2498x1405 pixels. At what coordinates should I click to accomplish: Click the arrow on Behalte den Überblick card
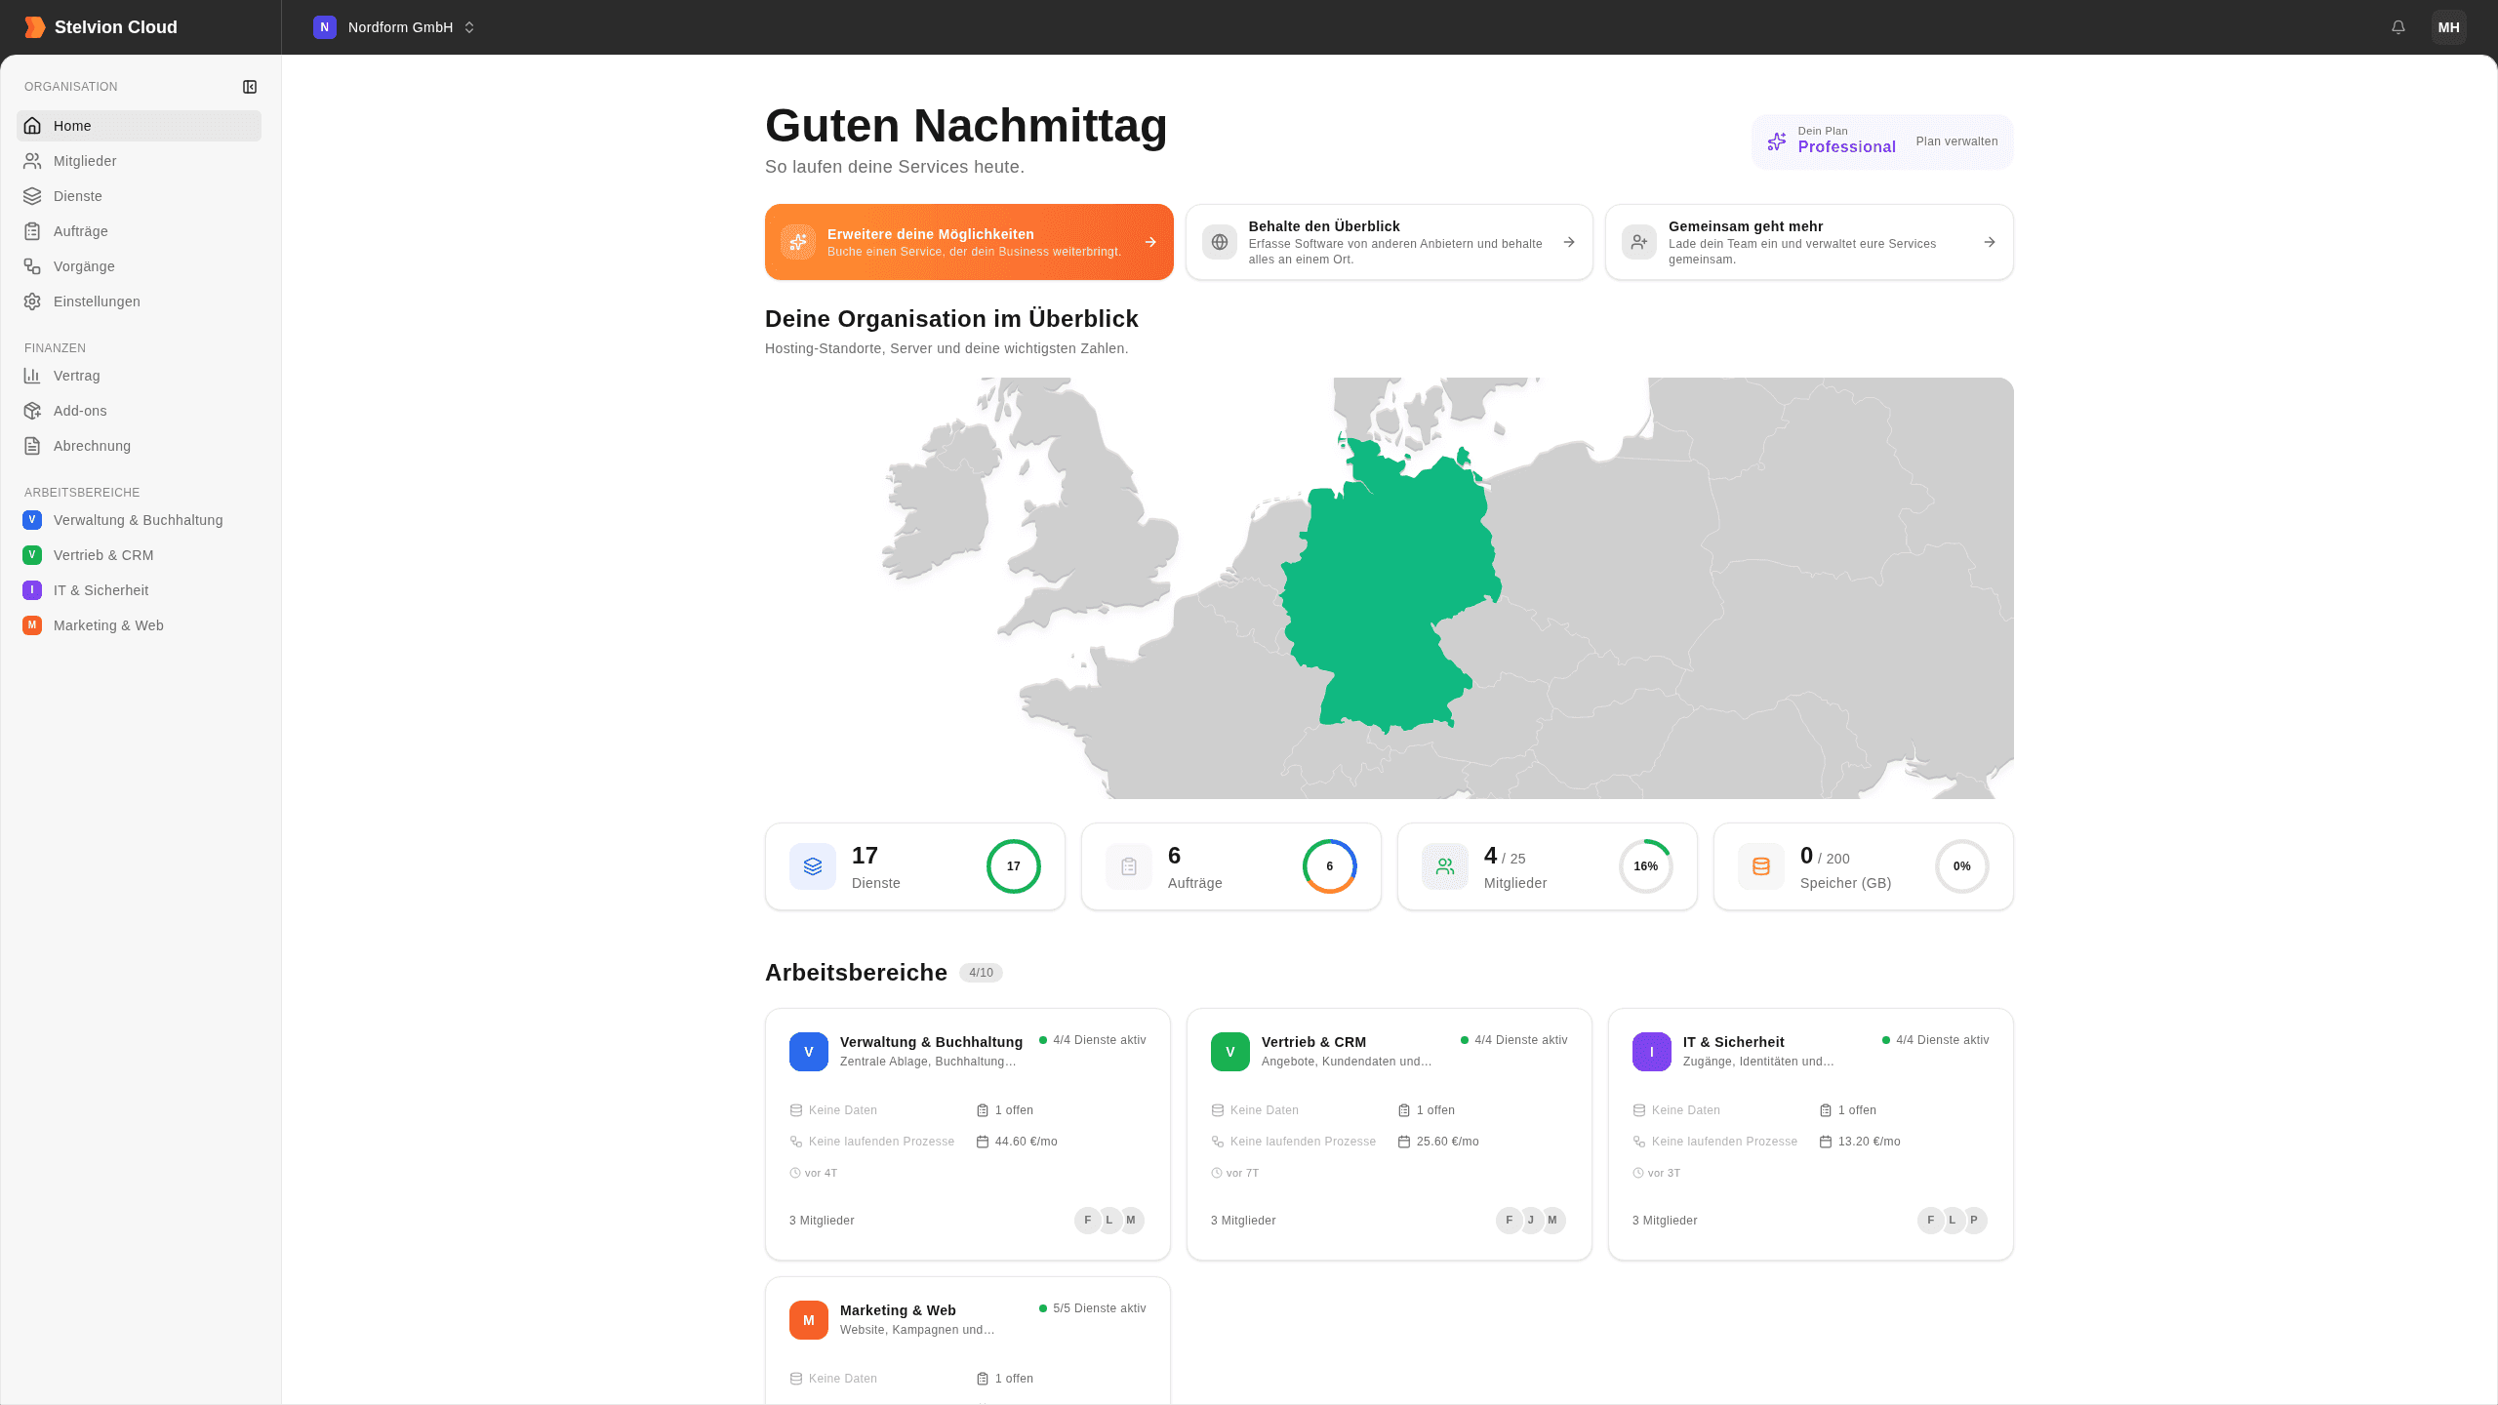(x=1569, y=242)
